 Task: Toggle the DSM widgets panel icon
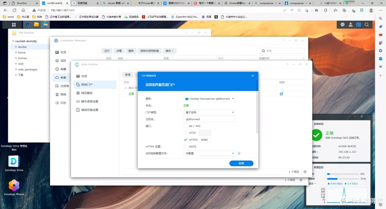click(359, 25)
